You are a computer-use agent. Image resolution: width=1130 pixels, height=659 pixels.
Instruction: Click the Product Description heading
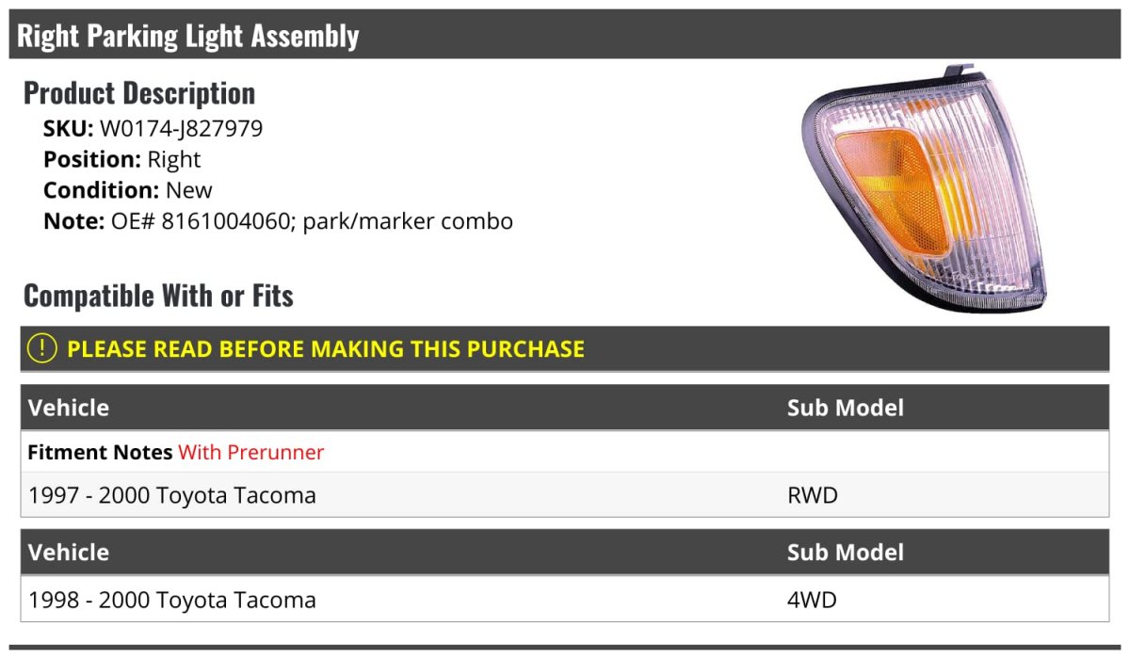(139, 92)
